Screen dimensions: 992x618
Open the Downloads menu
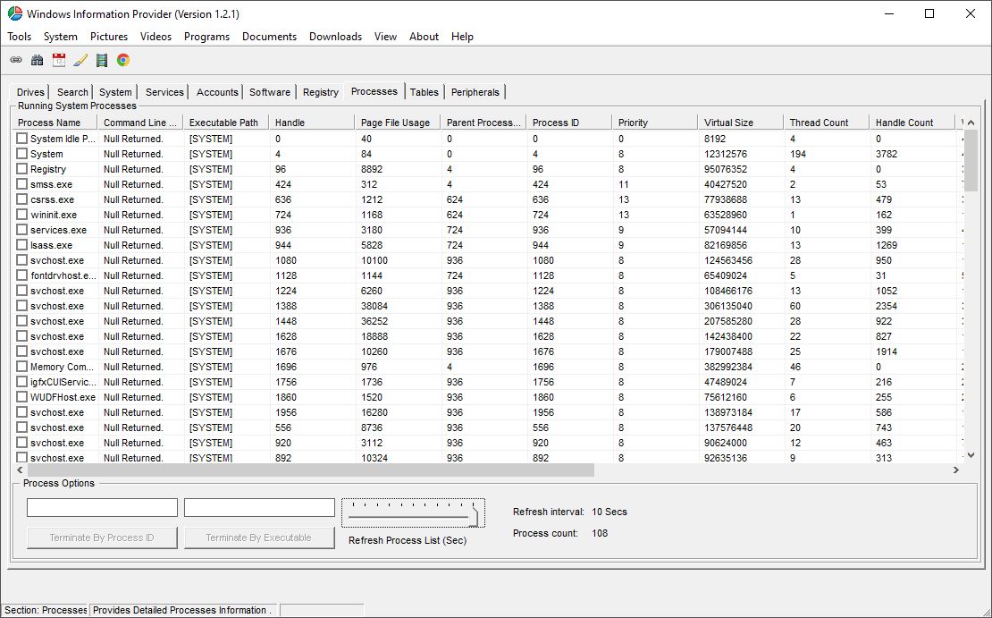[x=335, y=37]
